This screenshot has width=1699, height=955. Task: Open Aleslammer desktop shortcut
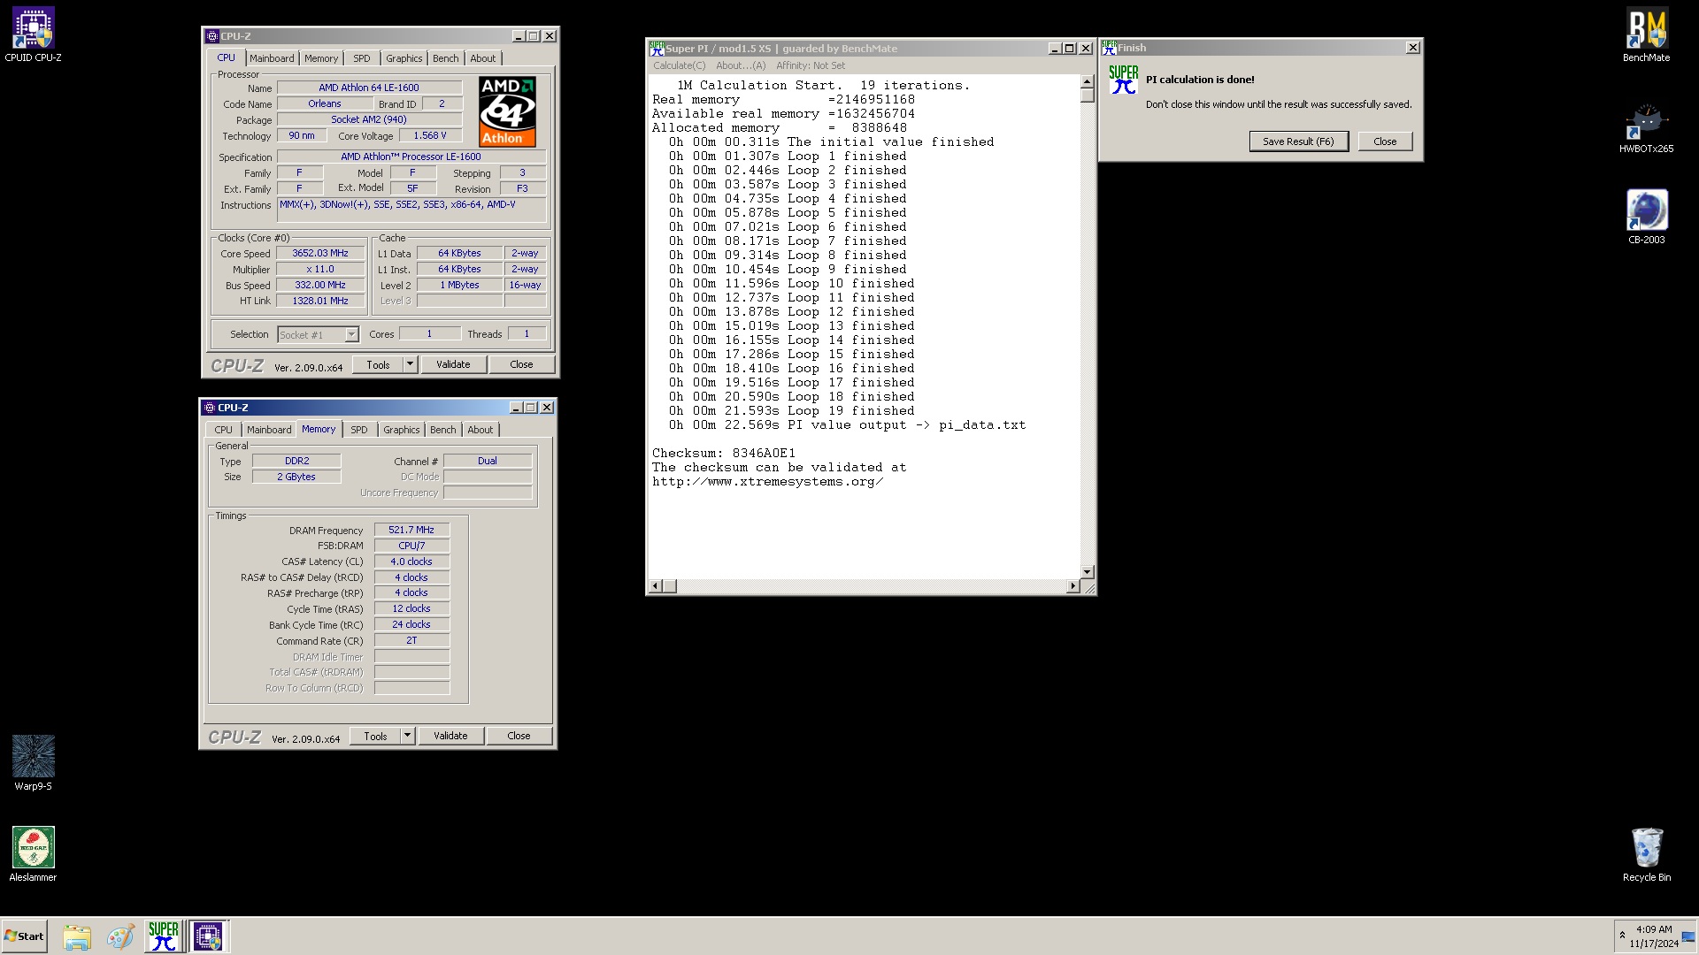(x=33, y=854)
